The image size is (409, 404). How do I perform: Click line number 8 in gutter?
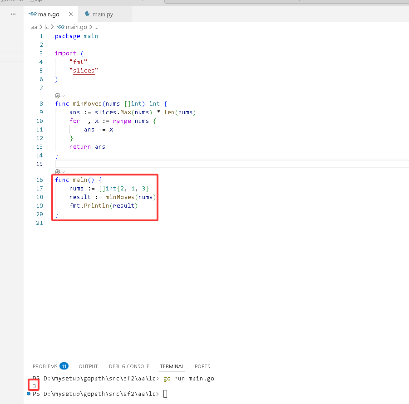tap(41, 104)
